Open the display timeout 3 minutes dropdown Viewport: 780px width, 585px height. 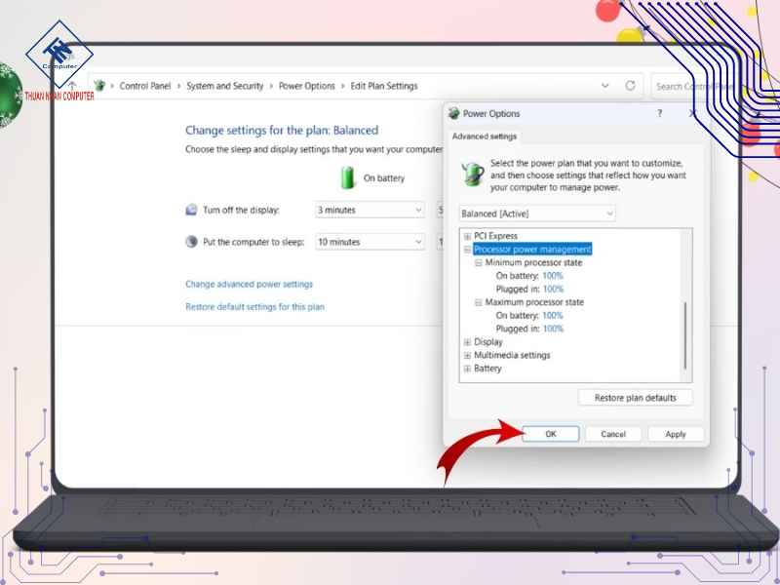370,210
